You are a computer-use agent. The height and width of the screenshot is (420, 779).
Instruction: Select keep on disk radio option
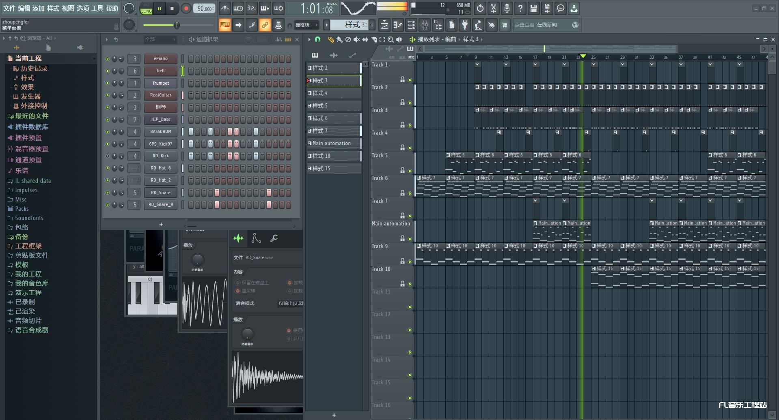[238, 283]
